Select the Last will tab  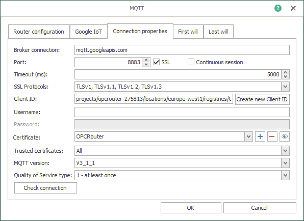point(218,32)
